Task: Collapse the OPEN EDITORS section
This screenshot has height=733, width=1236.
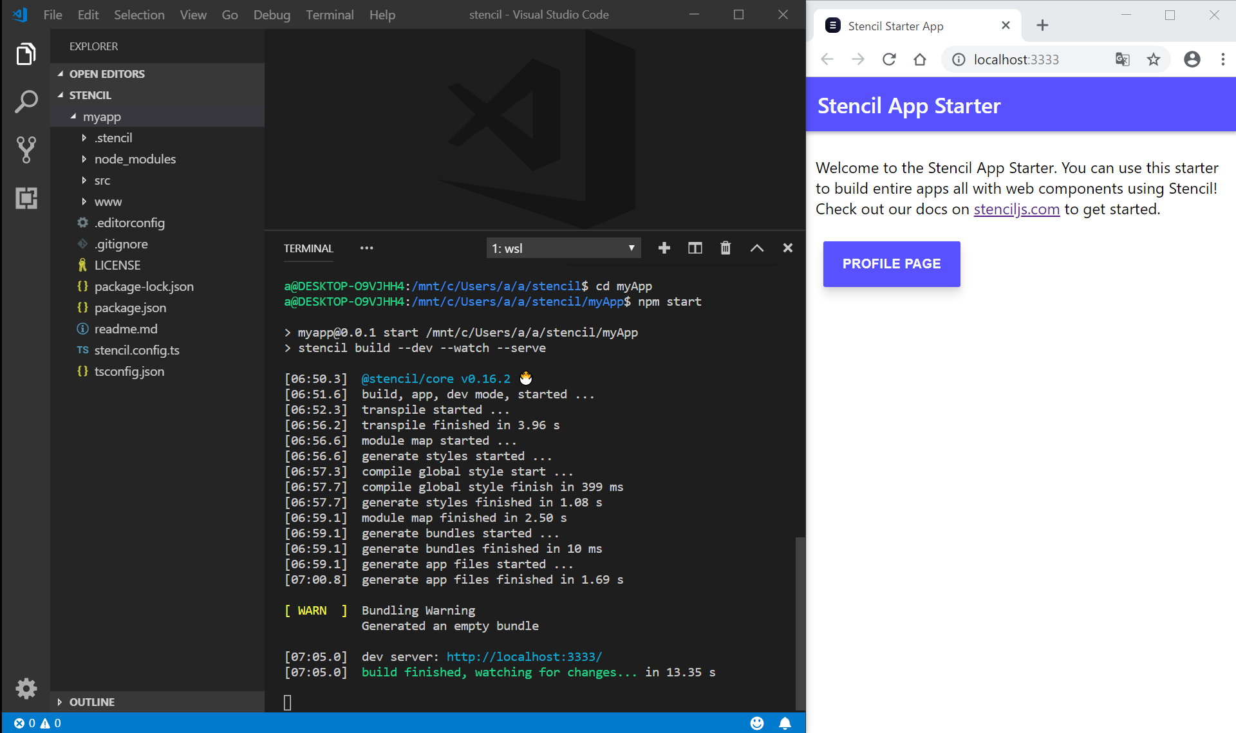Action: 157,73
